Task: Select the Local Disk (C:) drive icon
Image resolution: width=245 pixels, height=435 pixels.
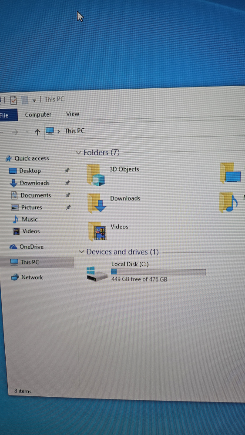Action: click(97, 274)
